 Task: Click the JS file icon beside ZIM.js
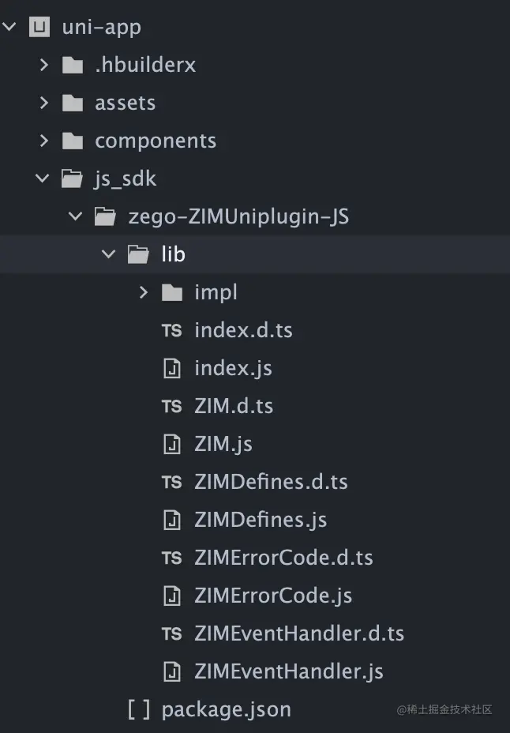click(x=171, y=444)
